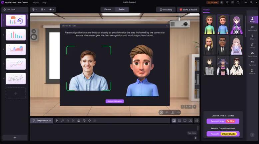The image size is (259, 144).
Task: Click the Buy Now button
Action: 213,2
